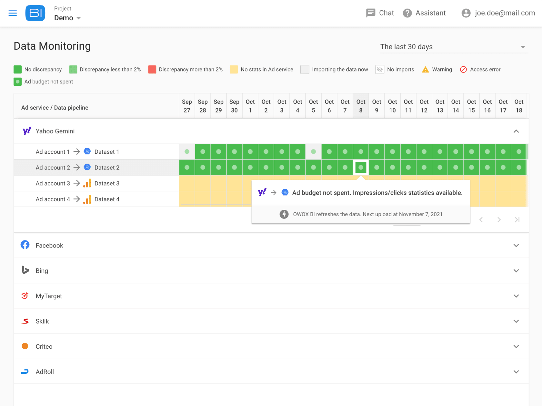Collapse the Yahoo Gemini section
Screen dimensions: 542x406
[516, 131]
